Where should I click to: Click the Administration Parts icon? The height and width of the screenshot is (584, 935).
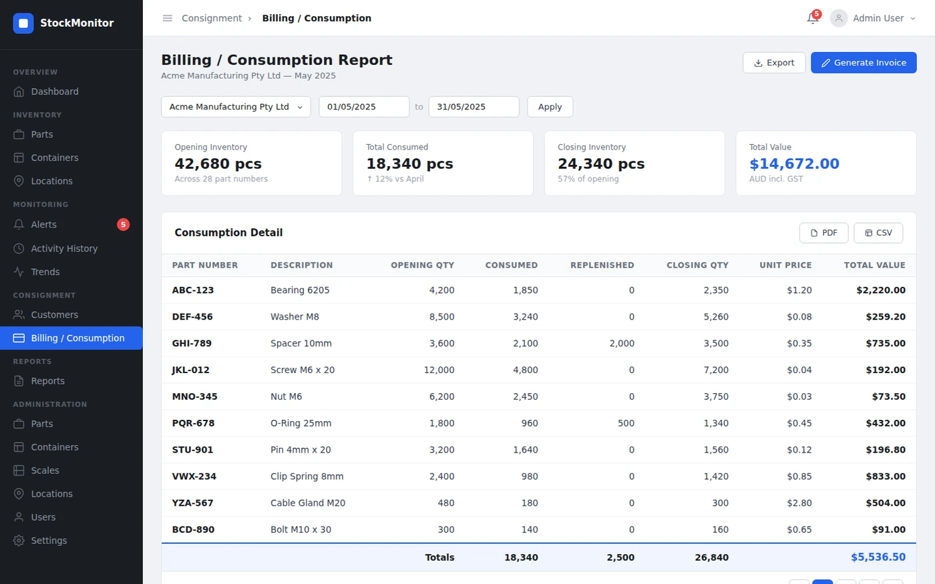pyautogui.click(x=19, y=423)
